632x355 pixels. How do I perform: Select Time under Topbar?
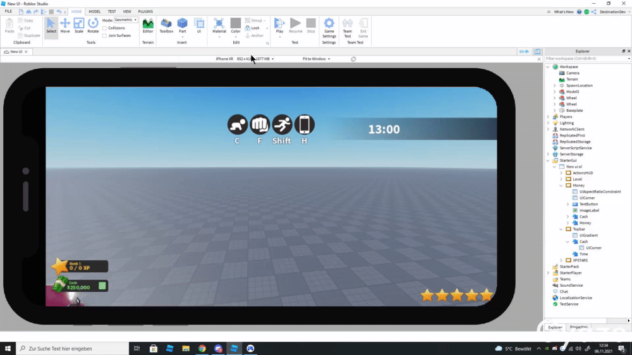tap(583, 255)
